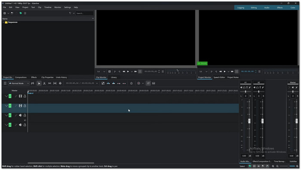Lock the highlighted video track
The height and width of the screenshot is (170, 301).
click(x=25, y=106)
